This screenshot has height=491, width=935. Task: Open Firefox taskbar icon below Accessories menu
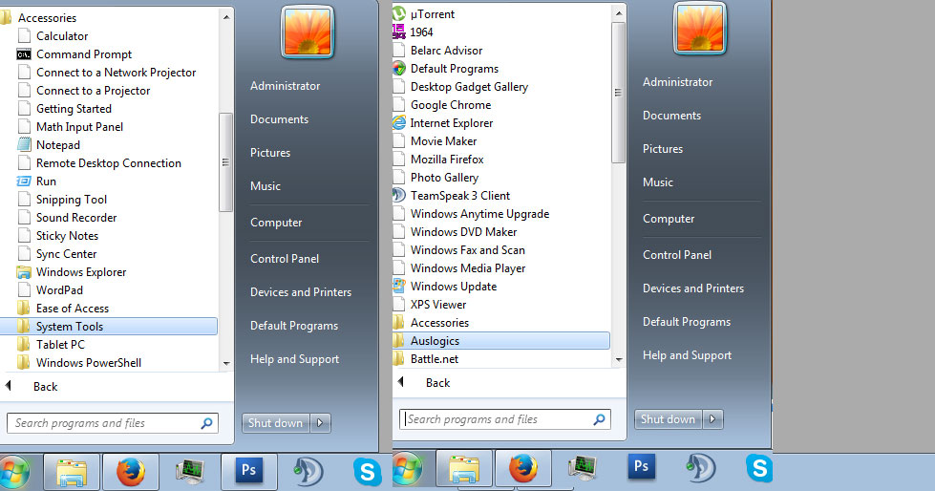pyautogui.click(x=131, y=471)
